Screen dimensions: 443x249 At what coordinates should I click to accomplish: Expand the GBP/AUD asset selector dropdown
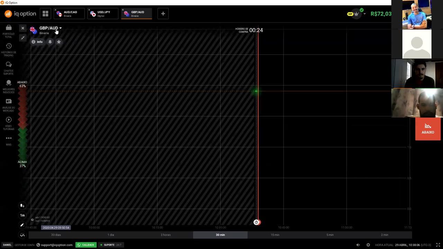click(61, 28)
